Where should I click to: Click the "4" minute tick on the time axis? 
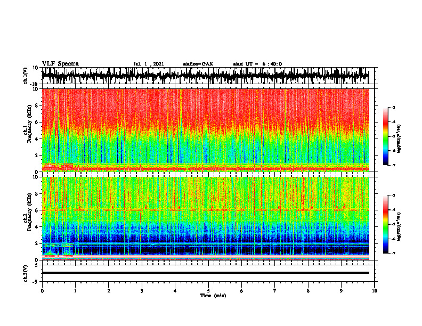[x=175, y=291]
